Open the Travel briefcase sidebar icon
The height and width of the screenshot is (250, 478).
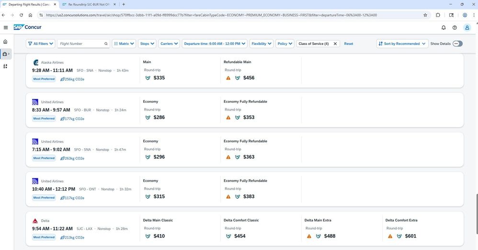tap(6, 54)
